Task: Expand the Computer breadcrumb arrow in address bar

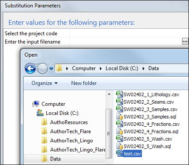Action: tap(101, 68)
